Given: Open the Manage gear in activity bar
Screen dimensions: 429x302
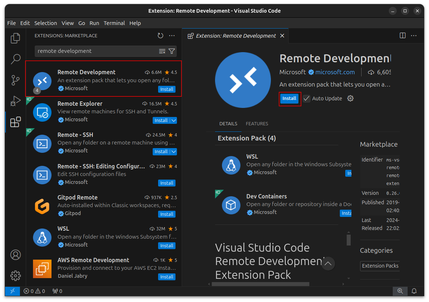Looking at the screenshot, I should tap(15, 276).
